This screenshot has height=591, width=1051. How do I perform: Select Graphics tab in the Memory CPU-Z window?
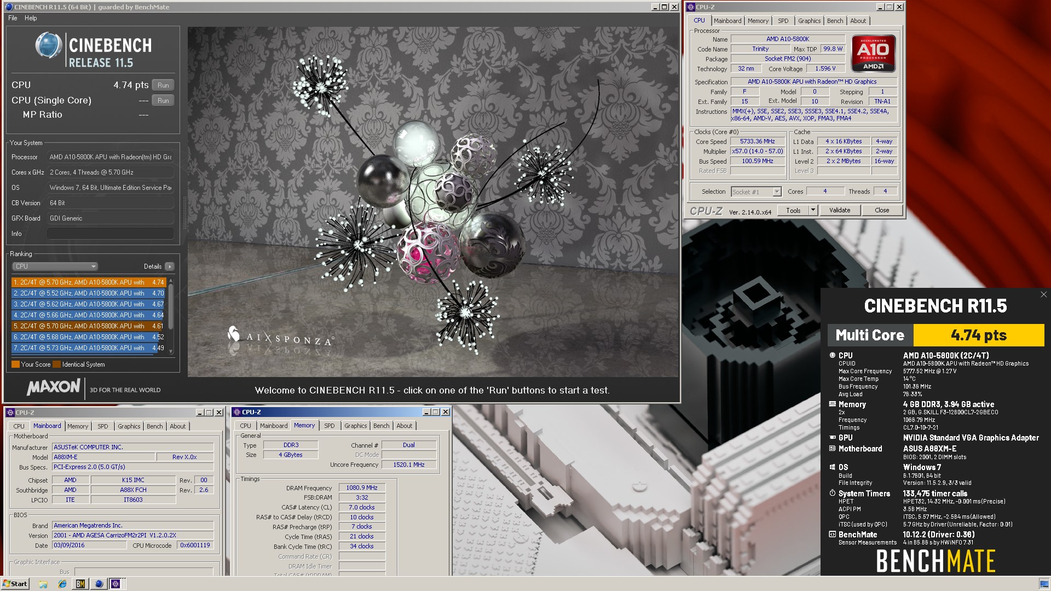355,426
